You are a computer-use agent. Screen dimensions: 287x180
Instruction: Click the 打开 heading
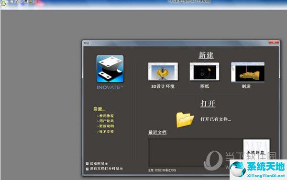(208, 104)
